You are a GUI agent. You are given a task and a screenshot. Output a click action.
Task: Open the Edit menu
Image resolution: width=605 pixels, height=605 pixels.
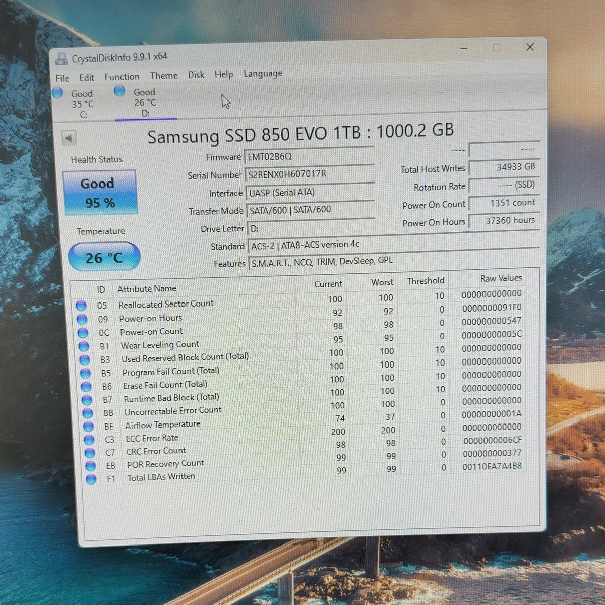87,78
